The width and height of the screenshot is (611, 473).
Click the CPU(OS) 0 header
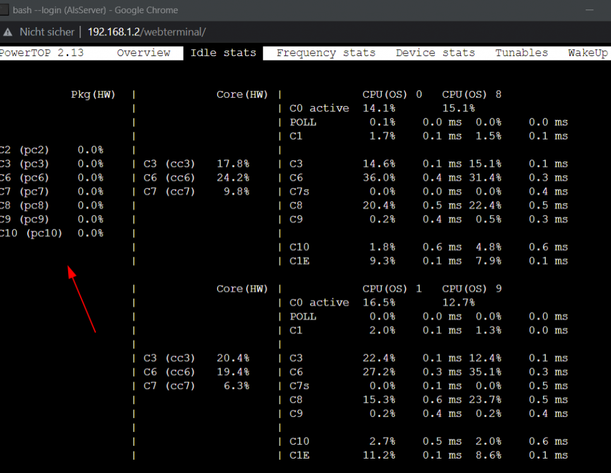click(392, 95)
